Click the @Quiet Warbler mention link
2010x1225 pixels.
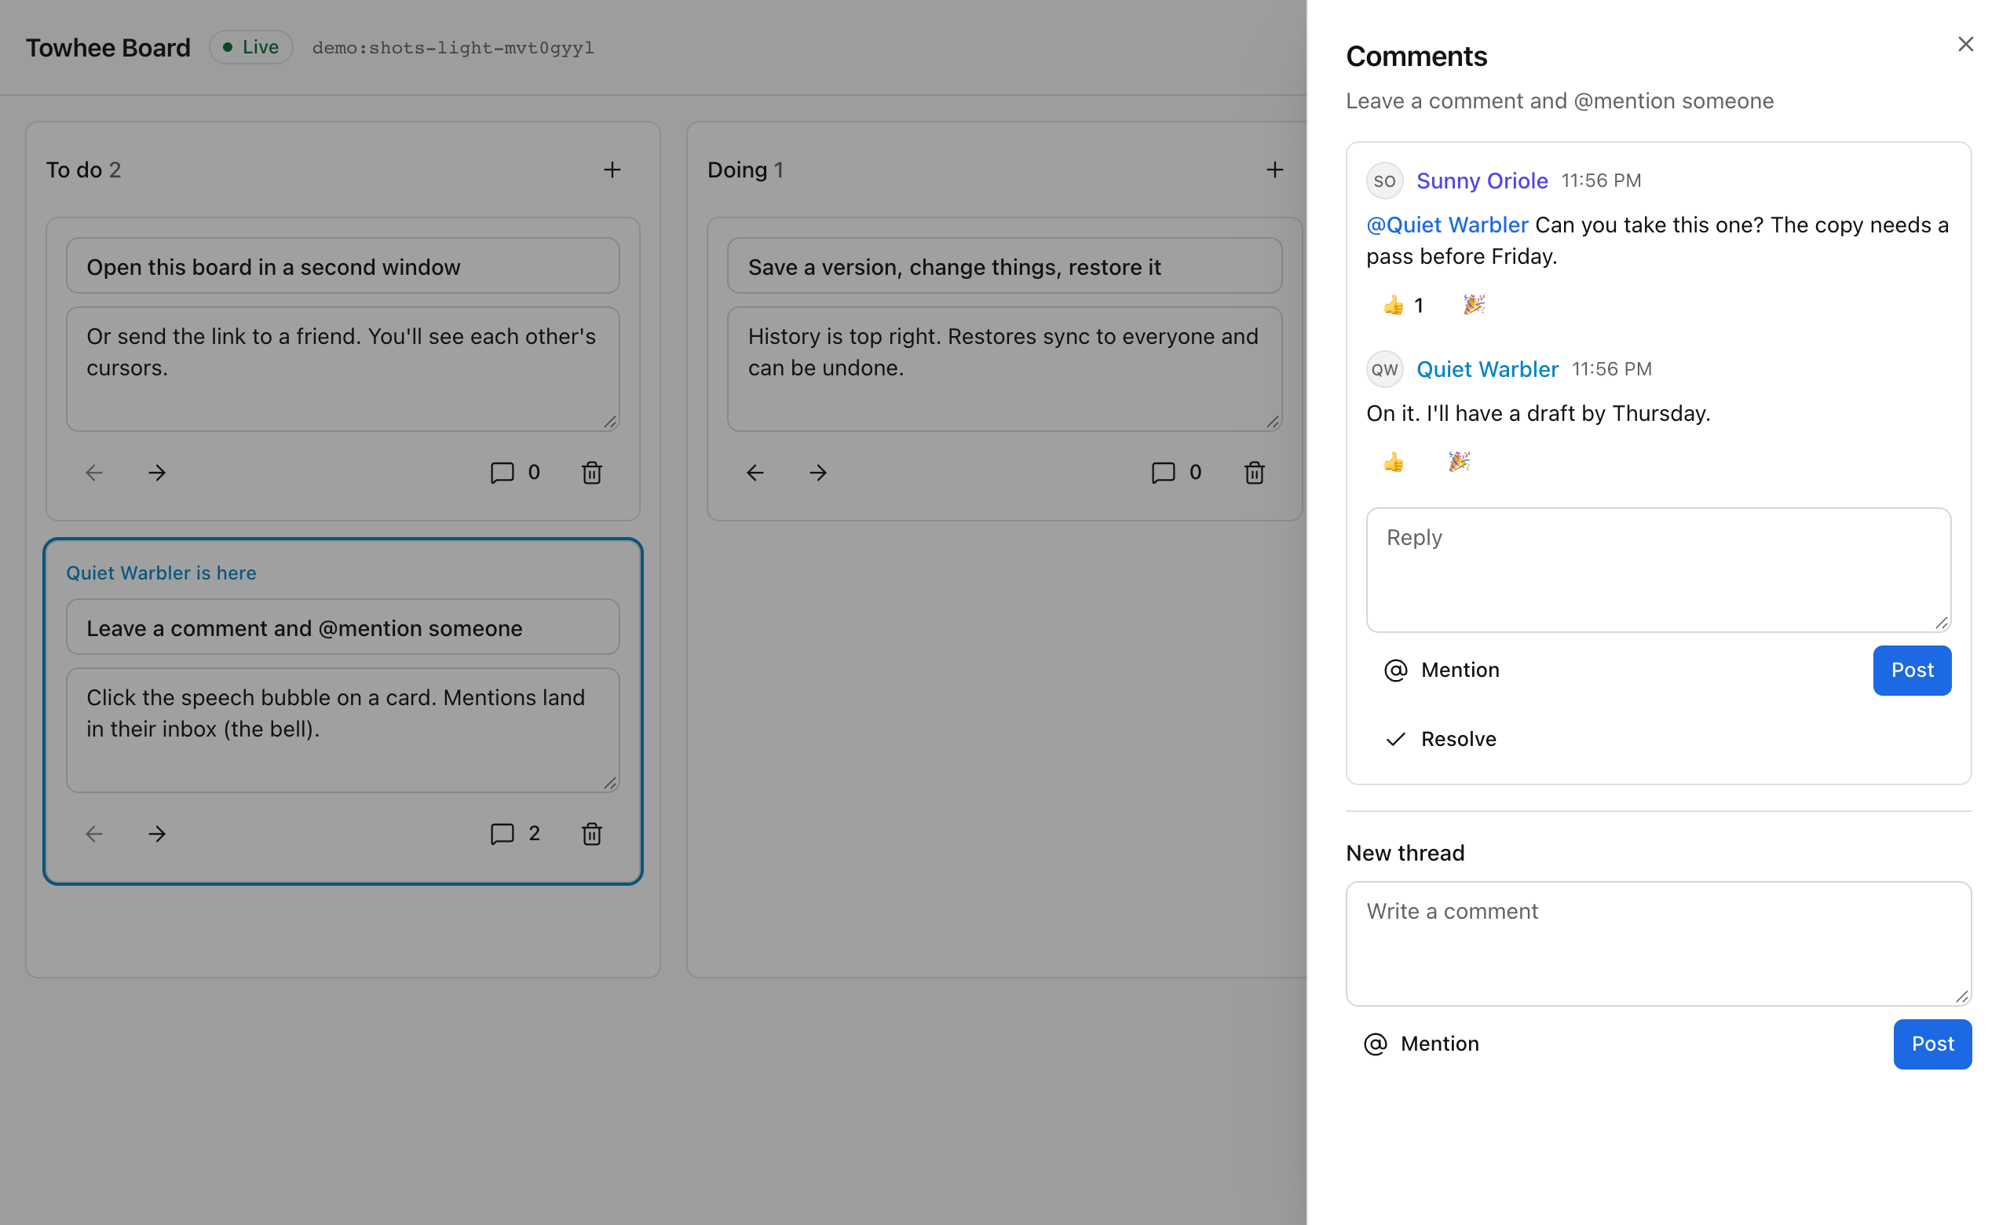pyautogui.click(x=1447, y=225)
